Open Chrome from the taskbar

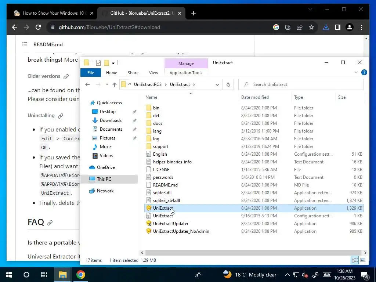pos(81,275)
